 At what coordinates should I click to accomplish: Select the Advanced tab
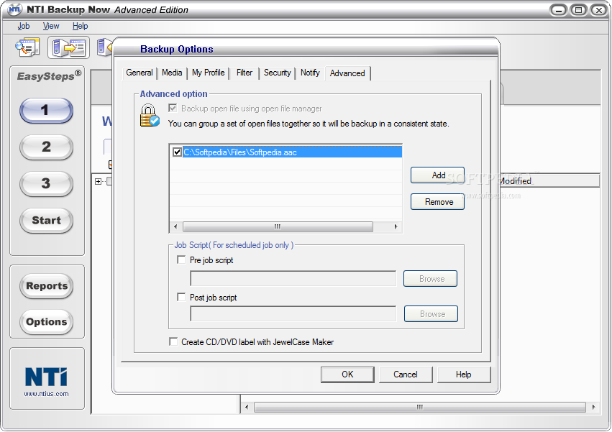coord(347,73)
